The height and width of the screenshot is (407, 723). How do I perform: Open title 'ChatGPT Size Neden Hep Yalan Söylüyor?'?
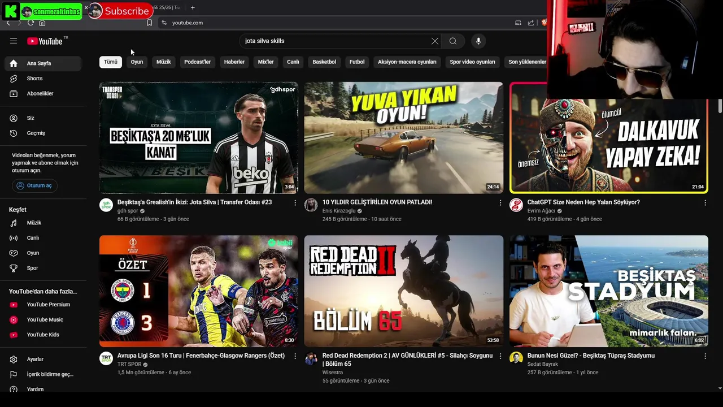point(583,202)
